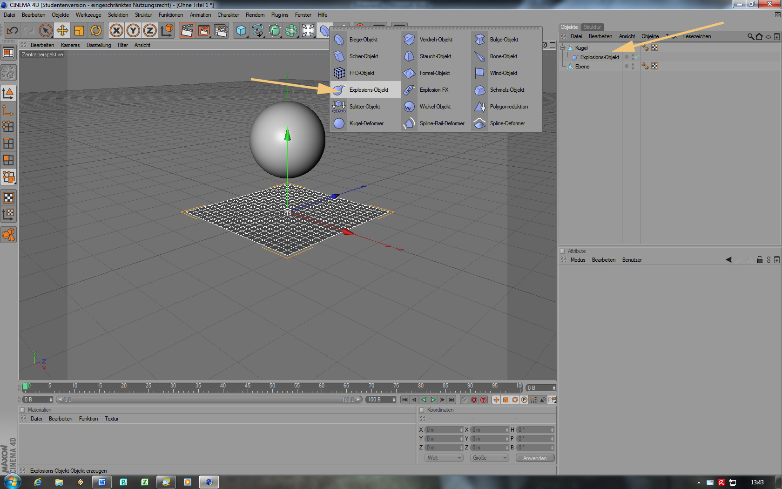Toggle parameter keyframe P button
Image resolution: width=782 pixels, height=489 pixels.
(524, 400)
